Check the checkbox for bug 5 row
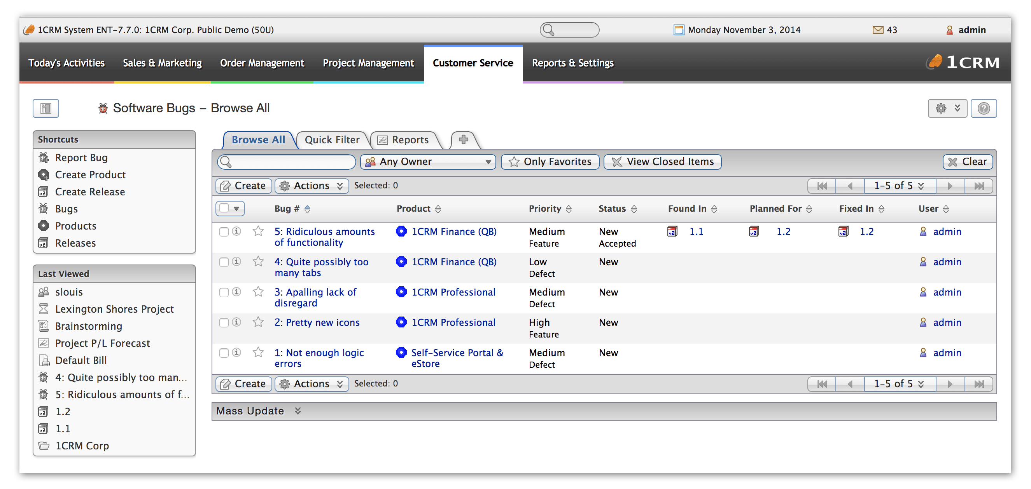Image resolution: width=1031 pixels, height=489 pixels. 224,232
